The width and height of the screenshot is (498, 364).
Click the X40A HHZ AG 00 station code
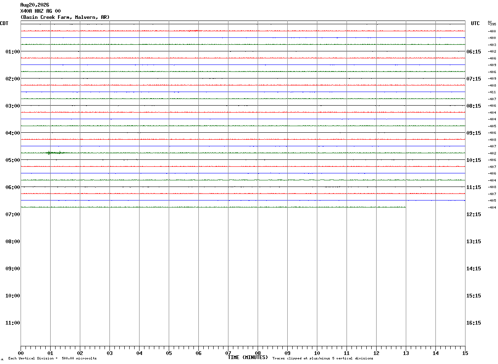(40, 11)
